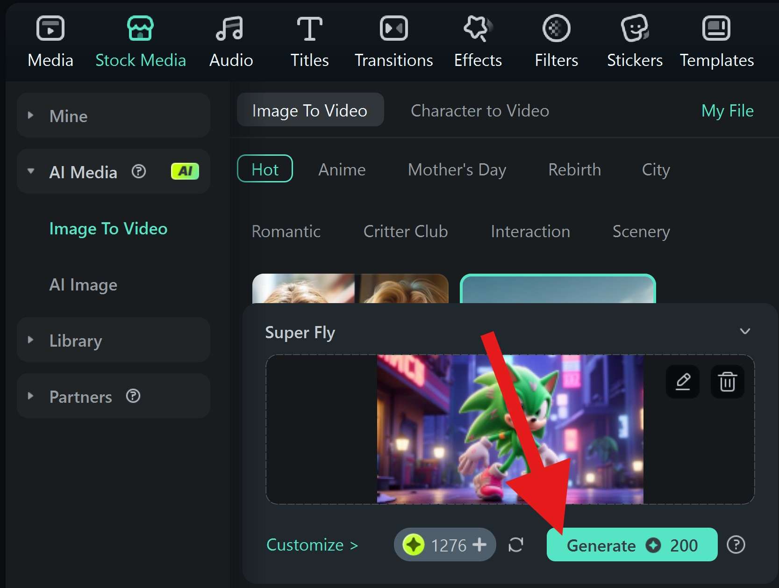Click the help icon beside Generate

click(736, 544)
